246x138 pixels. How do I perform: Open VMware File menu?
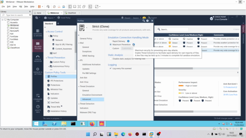(3, 7)
